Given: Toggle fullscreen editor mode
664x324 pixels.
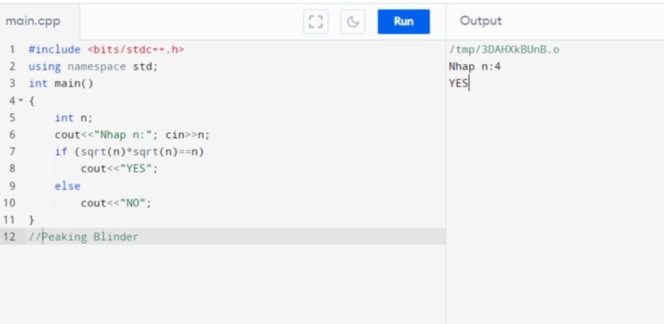Looking at the screenshot, I should click(x=316, y=21).
